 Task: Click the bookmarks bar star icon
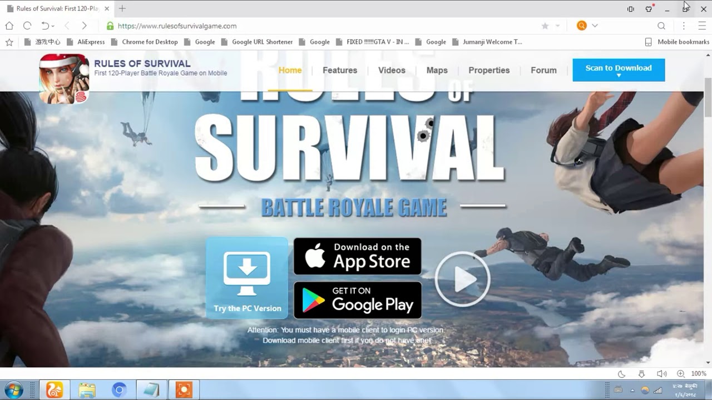[9, 42]
